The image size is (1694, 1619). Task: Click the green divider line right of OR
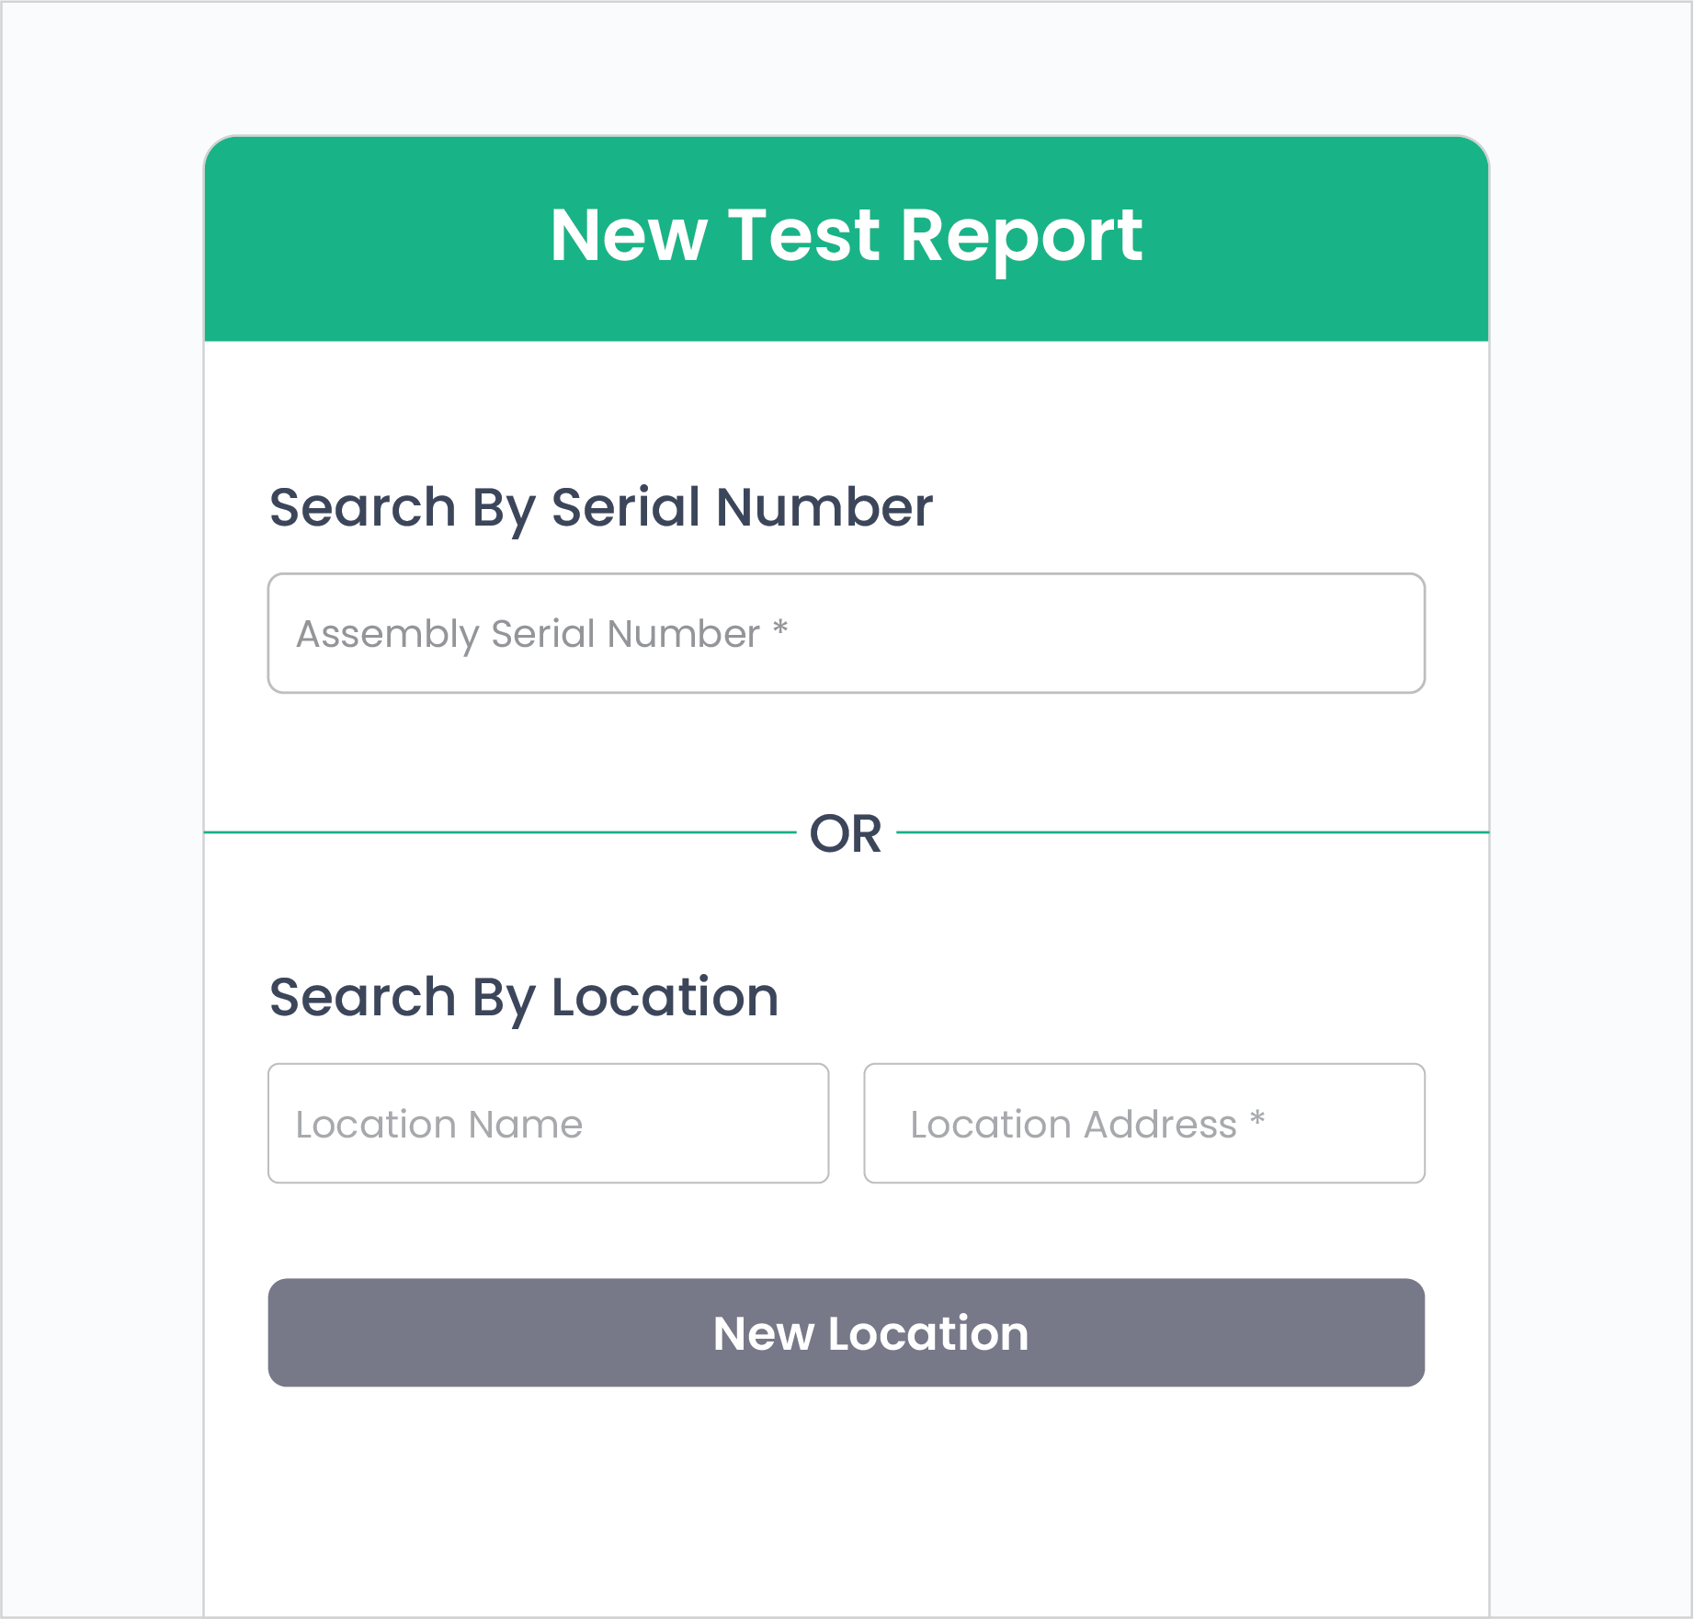[1192, 832]
